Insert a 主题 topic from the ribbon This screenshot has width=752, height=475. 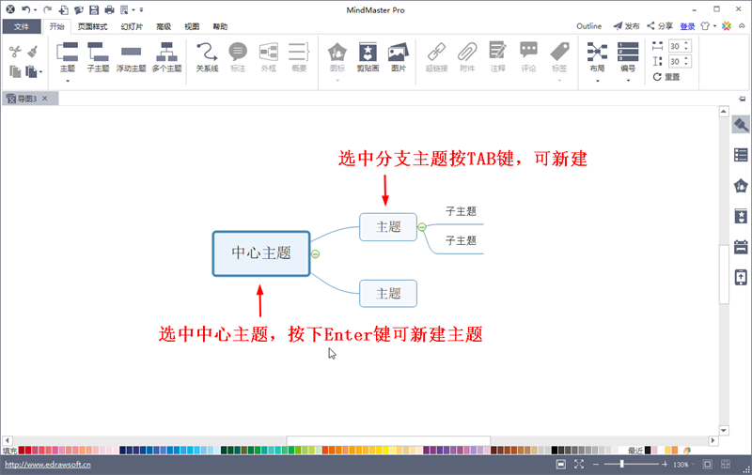[x=67, y=57]
